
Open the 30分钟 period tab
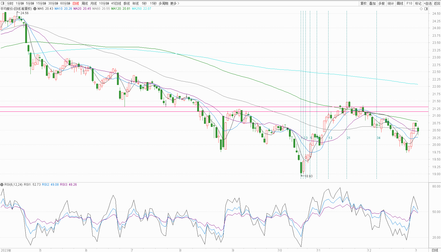53,3
